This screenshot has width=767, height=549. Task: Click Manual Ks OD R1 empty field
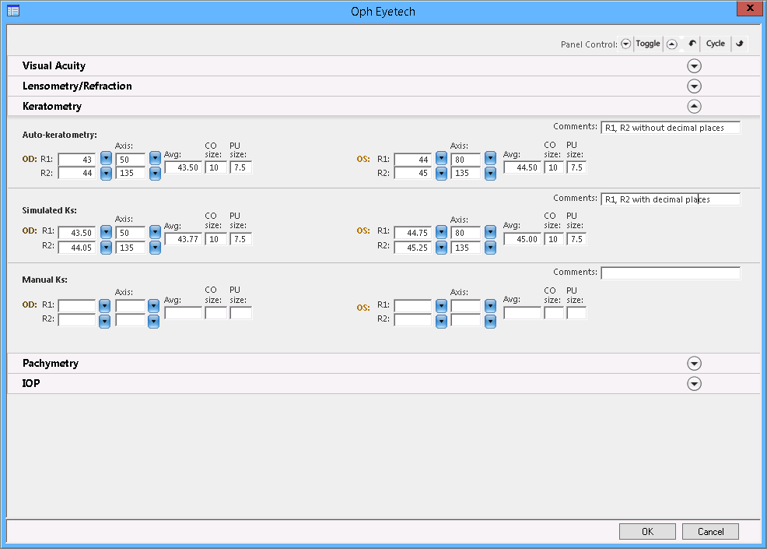(x=77, y=305)
